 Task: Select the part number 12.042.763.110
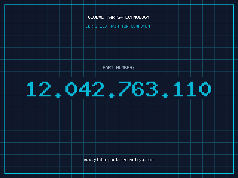pyautogui.click(x=119, y=89)
